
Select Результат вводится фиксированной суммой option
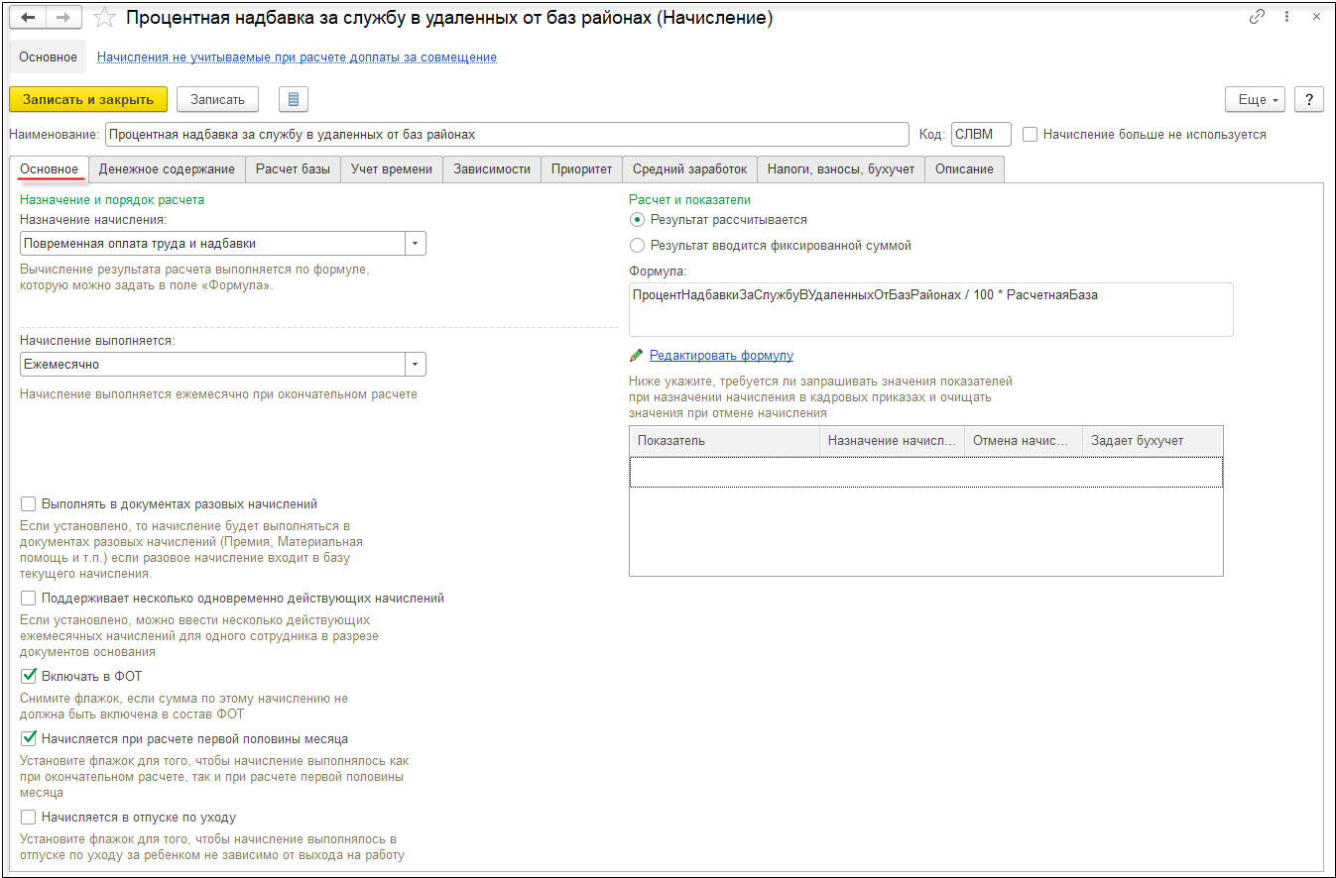click(637, 245)
